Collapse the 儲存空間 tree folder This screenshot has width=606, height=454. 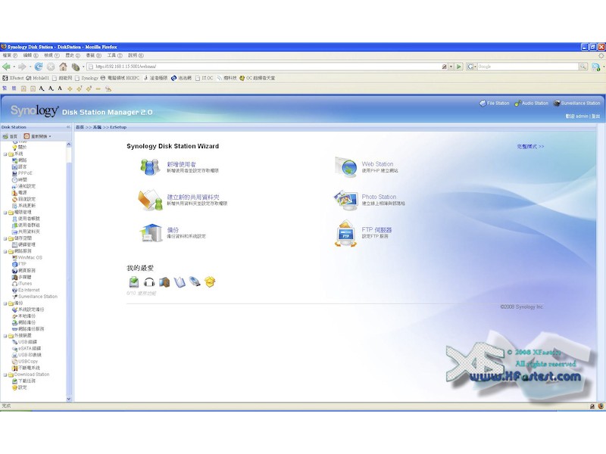point(5,238)
